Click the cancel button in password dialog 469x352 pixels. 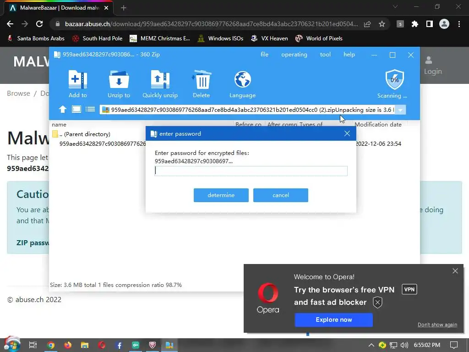(281, 195)
